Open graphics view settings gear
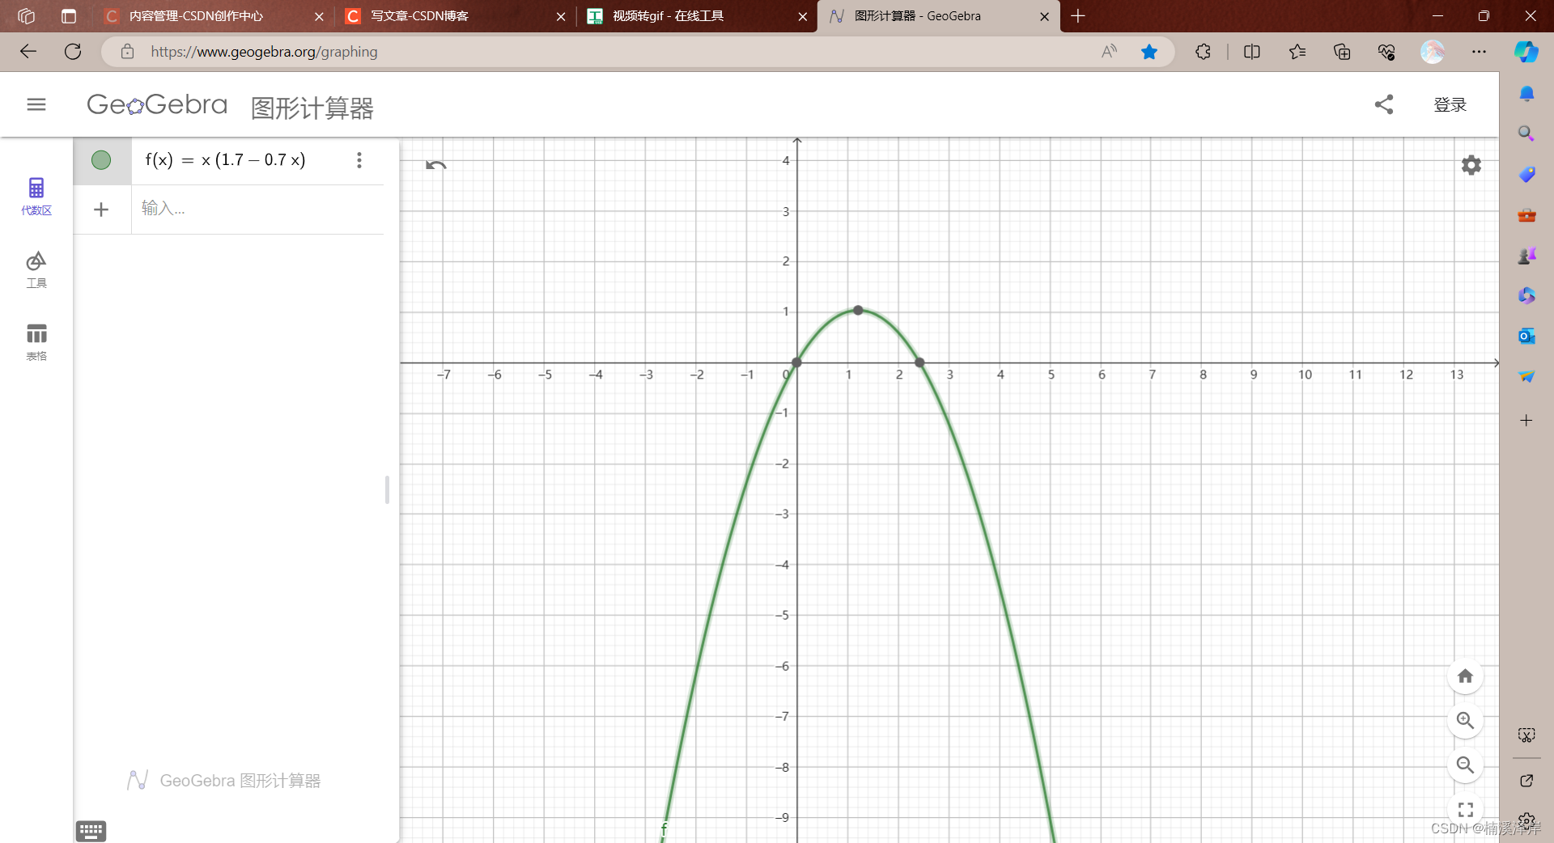 [x=1471, y=165]
